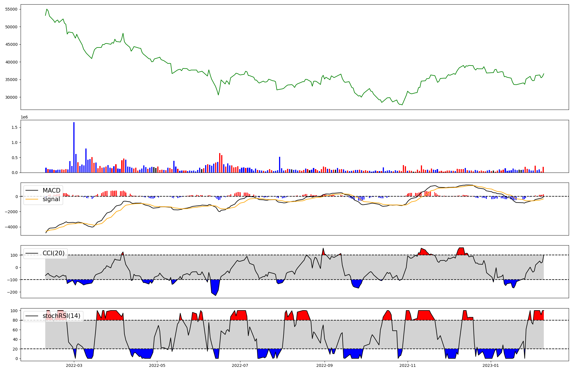Image resolution: width=573 pixels, height=372 pixels.
Task: Click the 60 stochRSI axis tick label
Action: [x=15, y=330]
